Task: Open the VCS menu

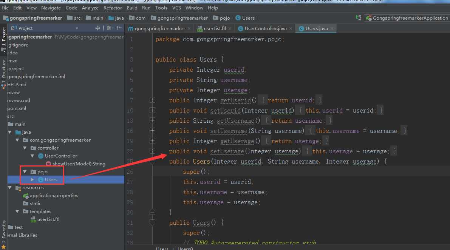Action: click(176, 8)
